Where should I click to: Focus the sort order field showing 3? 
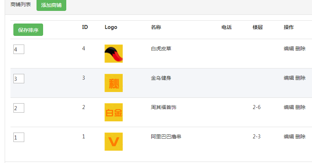tap(19, 79)
